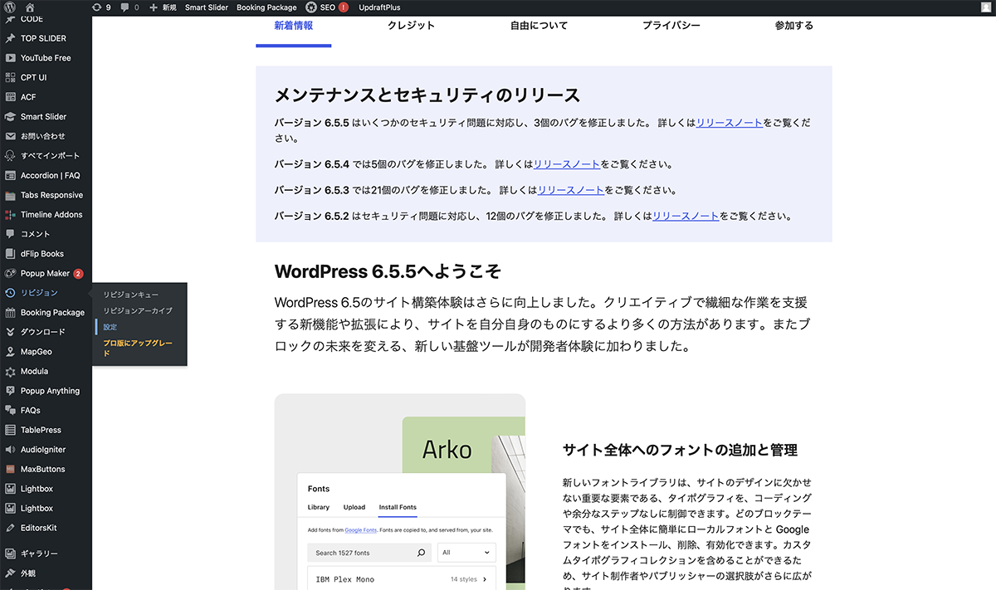Expand the All fonts filter dropdown
Viewport: 996px width, 590px height.
point(466,553)
